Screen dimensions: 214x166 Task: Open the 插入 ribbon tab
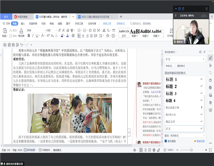[23, 24]
